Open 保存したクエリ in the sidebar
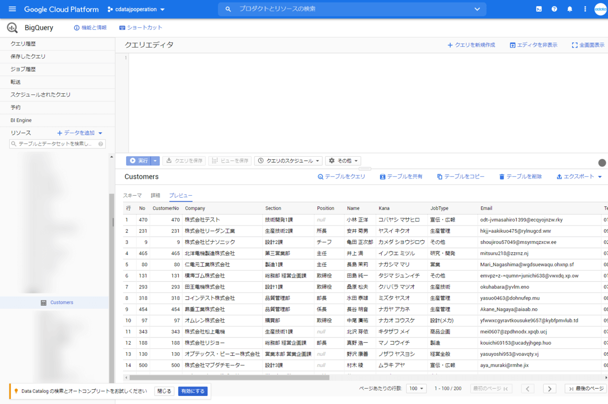Image resolution: width=608 pixels, height=404 pixels. click(x=58, y=57)
